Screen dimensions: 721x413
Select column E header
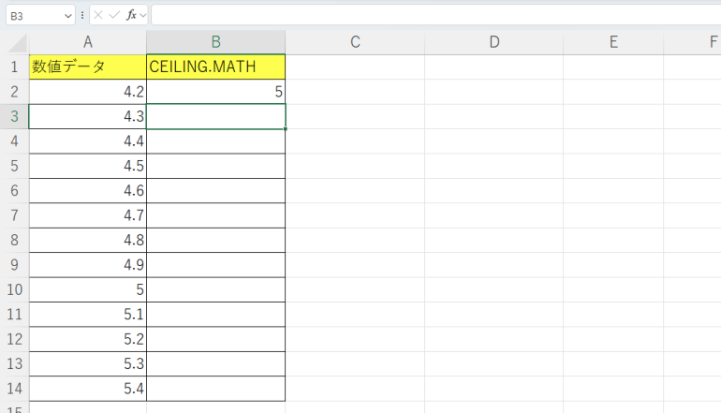(x=612, y=42)
